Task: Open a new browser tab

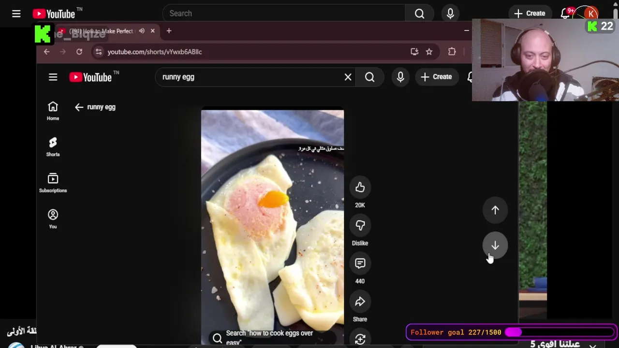Action: (169, 31)
